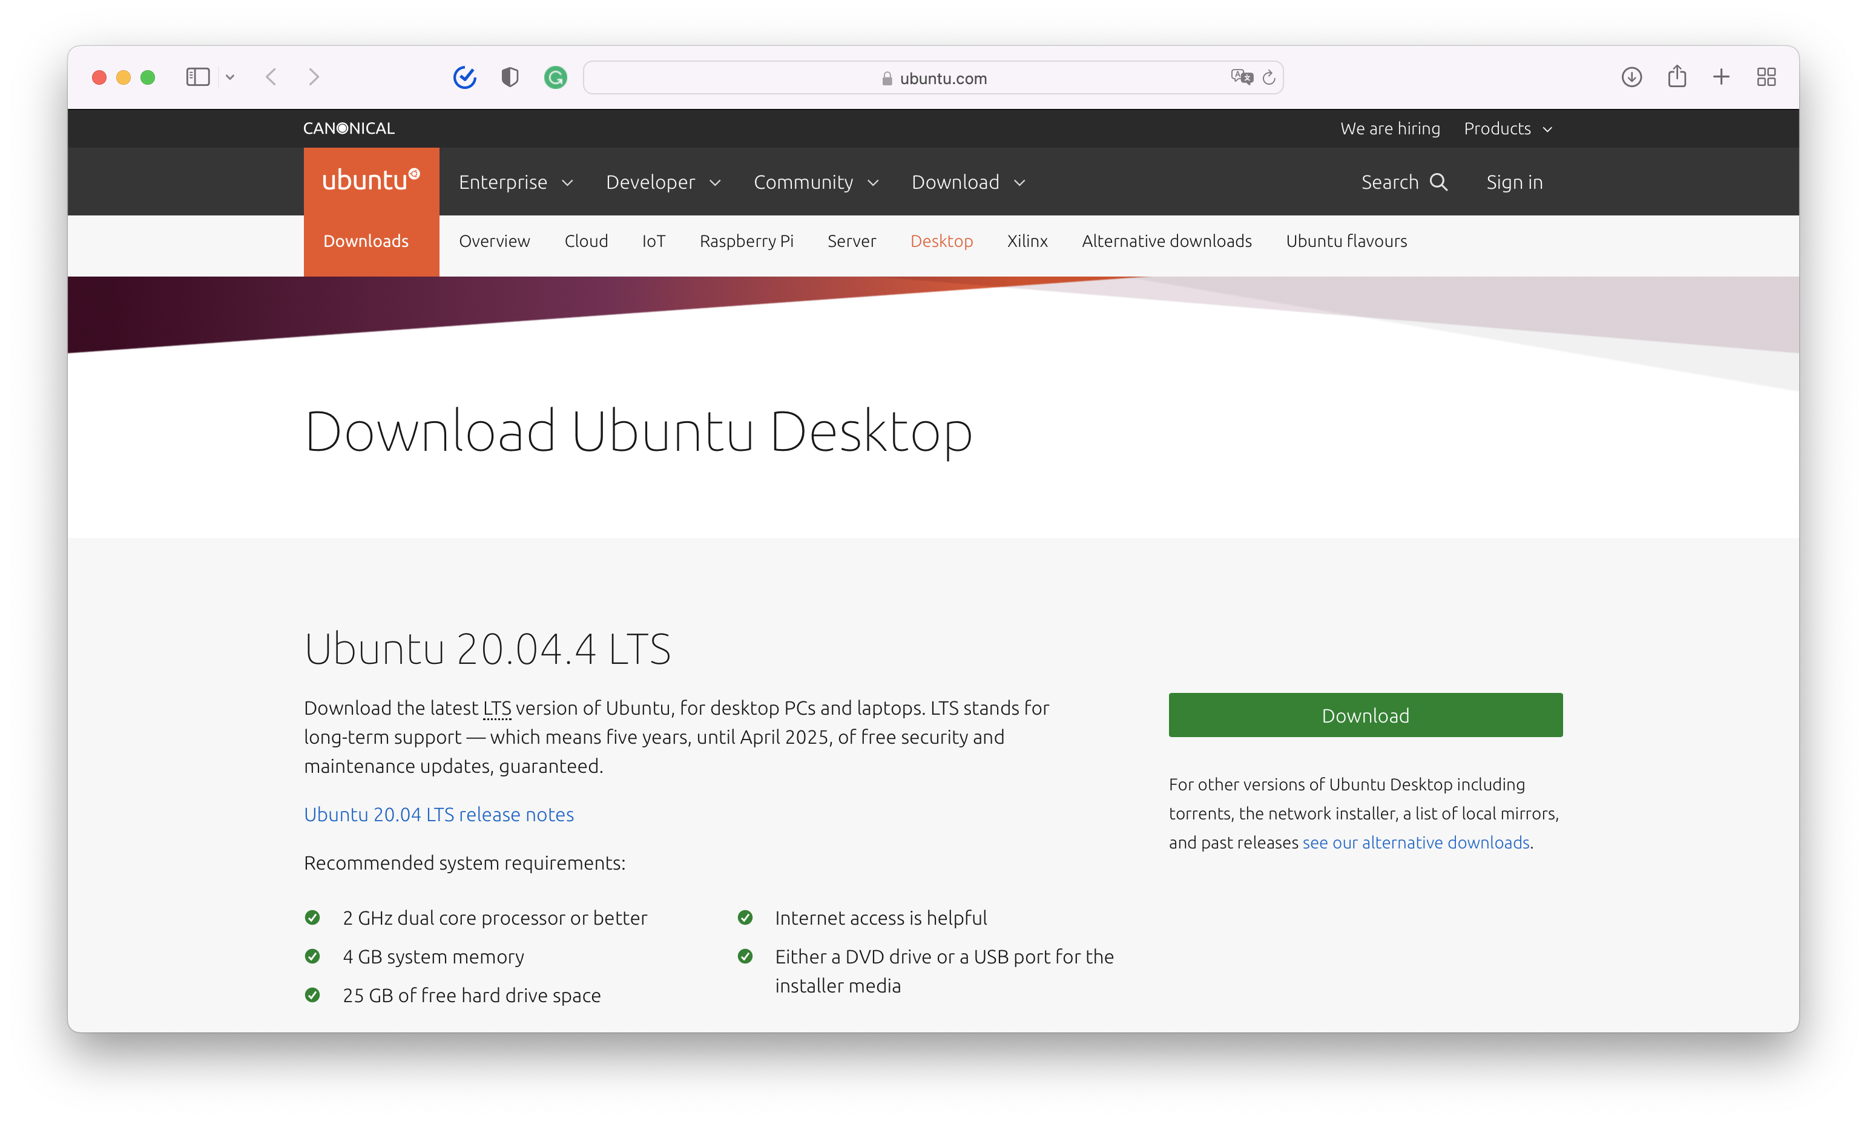Select the check icon beside 25 GB hard drive
The image size is (1867, 1122).
click(312, 995)
